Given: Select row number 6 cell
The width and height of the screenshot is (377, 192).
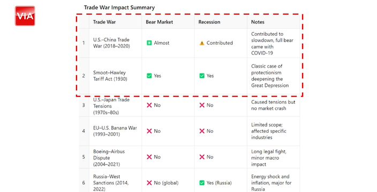Looking at the screenshot, I should tap(84, 182).
